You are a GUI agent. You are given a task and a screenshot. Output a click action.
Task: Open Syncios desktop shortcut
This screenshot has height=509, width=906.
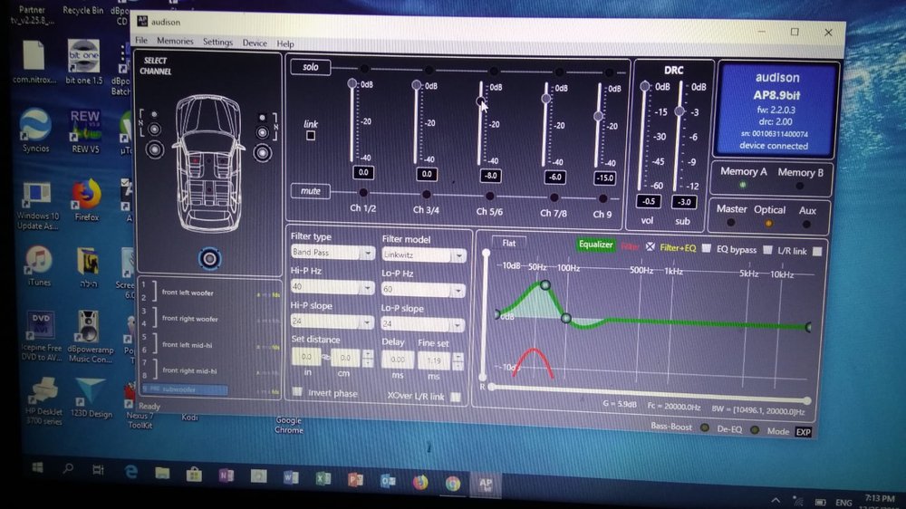[x=36, y=130]
